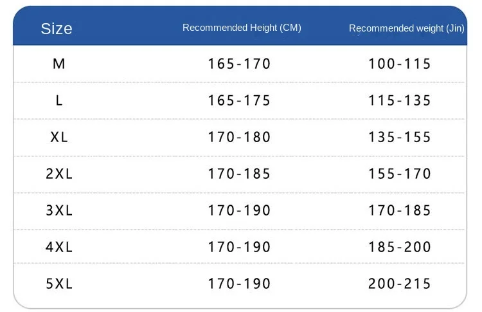Screen dimensions: 482x312
Task: Click the 2XL height cell 170-185
Action: coord(239,174)
